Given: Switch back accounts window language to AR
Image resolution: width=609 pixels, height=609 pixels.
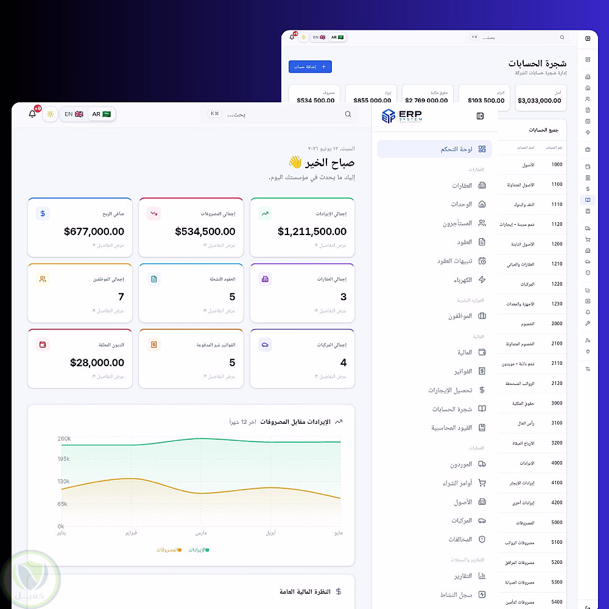Looking at the screenshot, I should [337, 37].
